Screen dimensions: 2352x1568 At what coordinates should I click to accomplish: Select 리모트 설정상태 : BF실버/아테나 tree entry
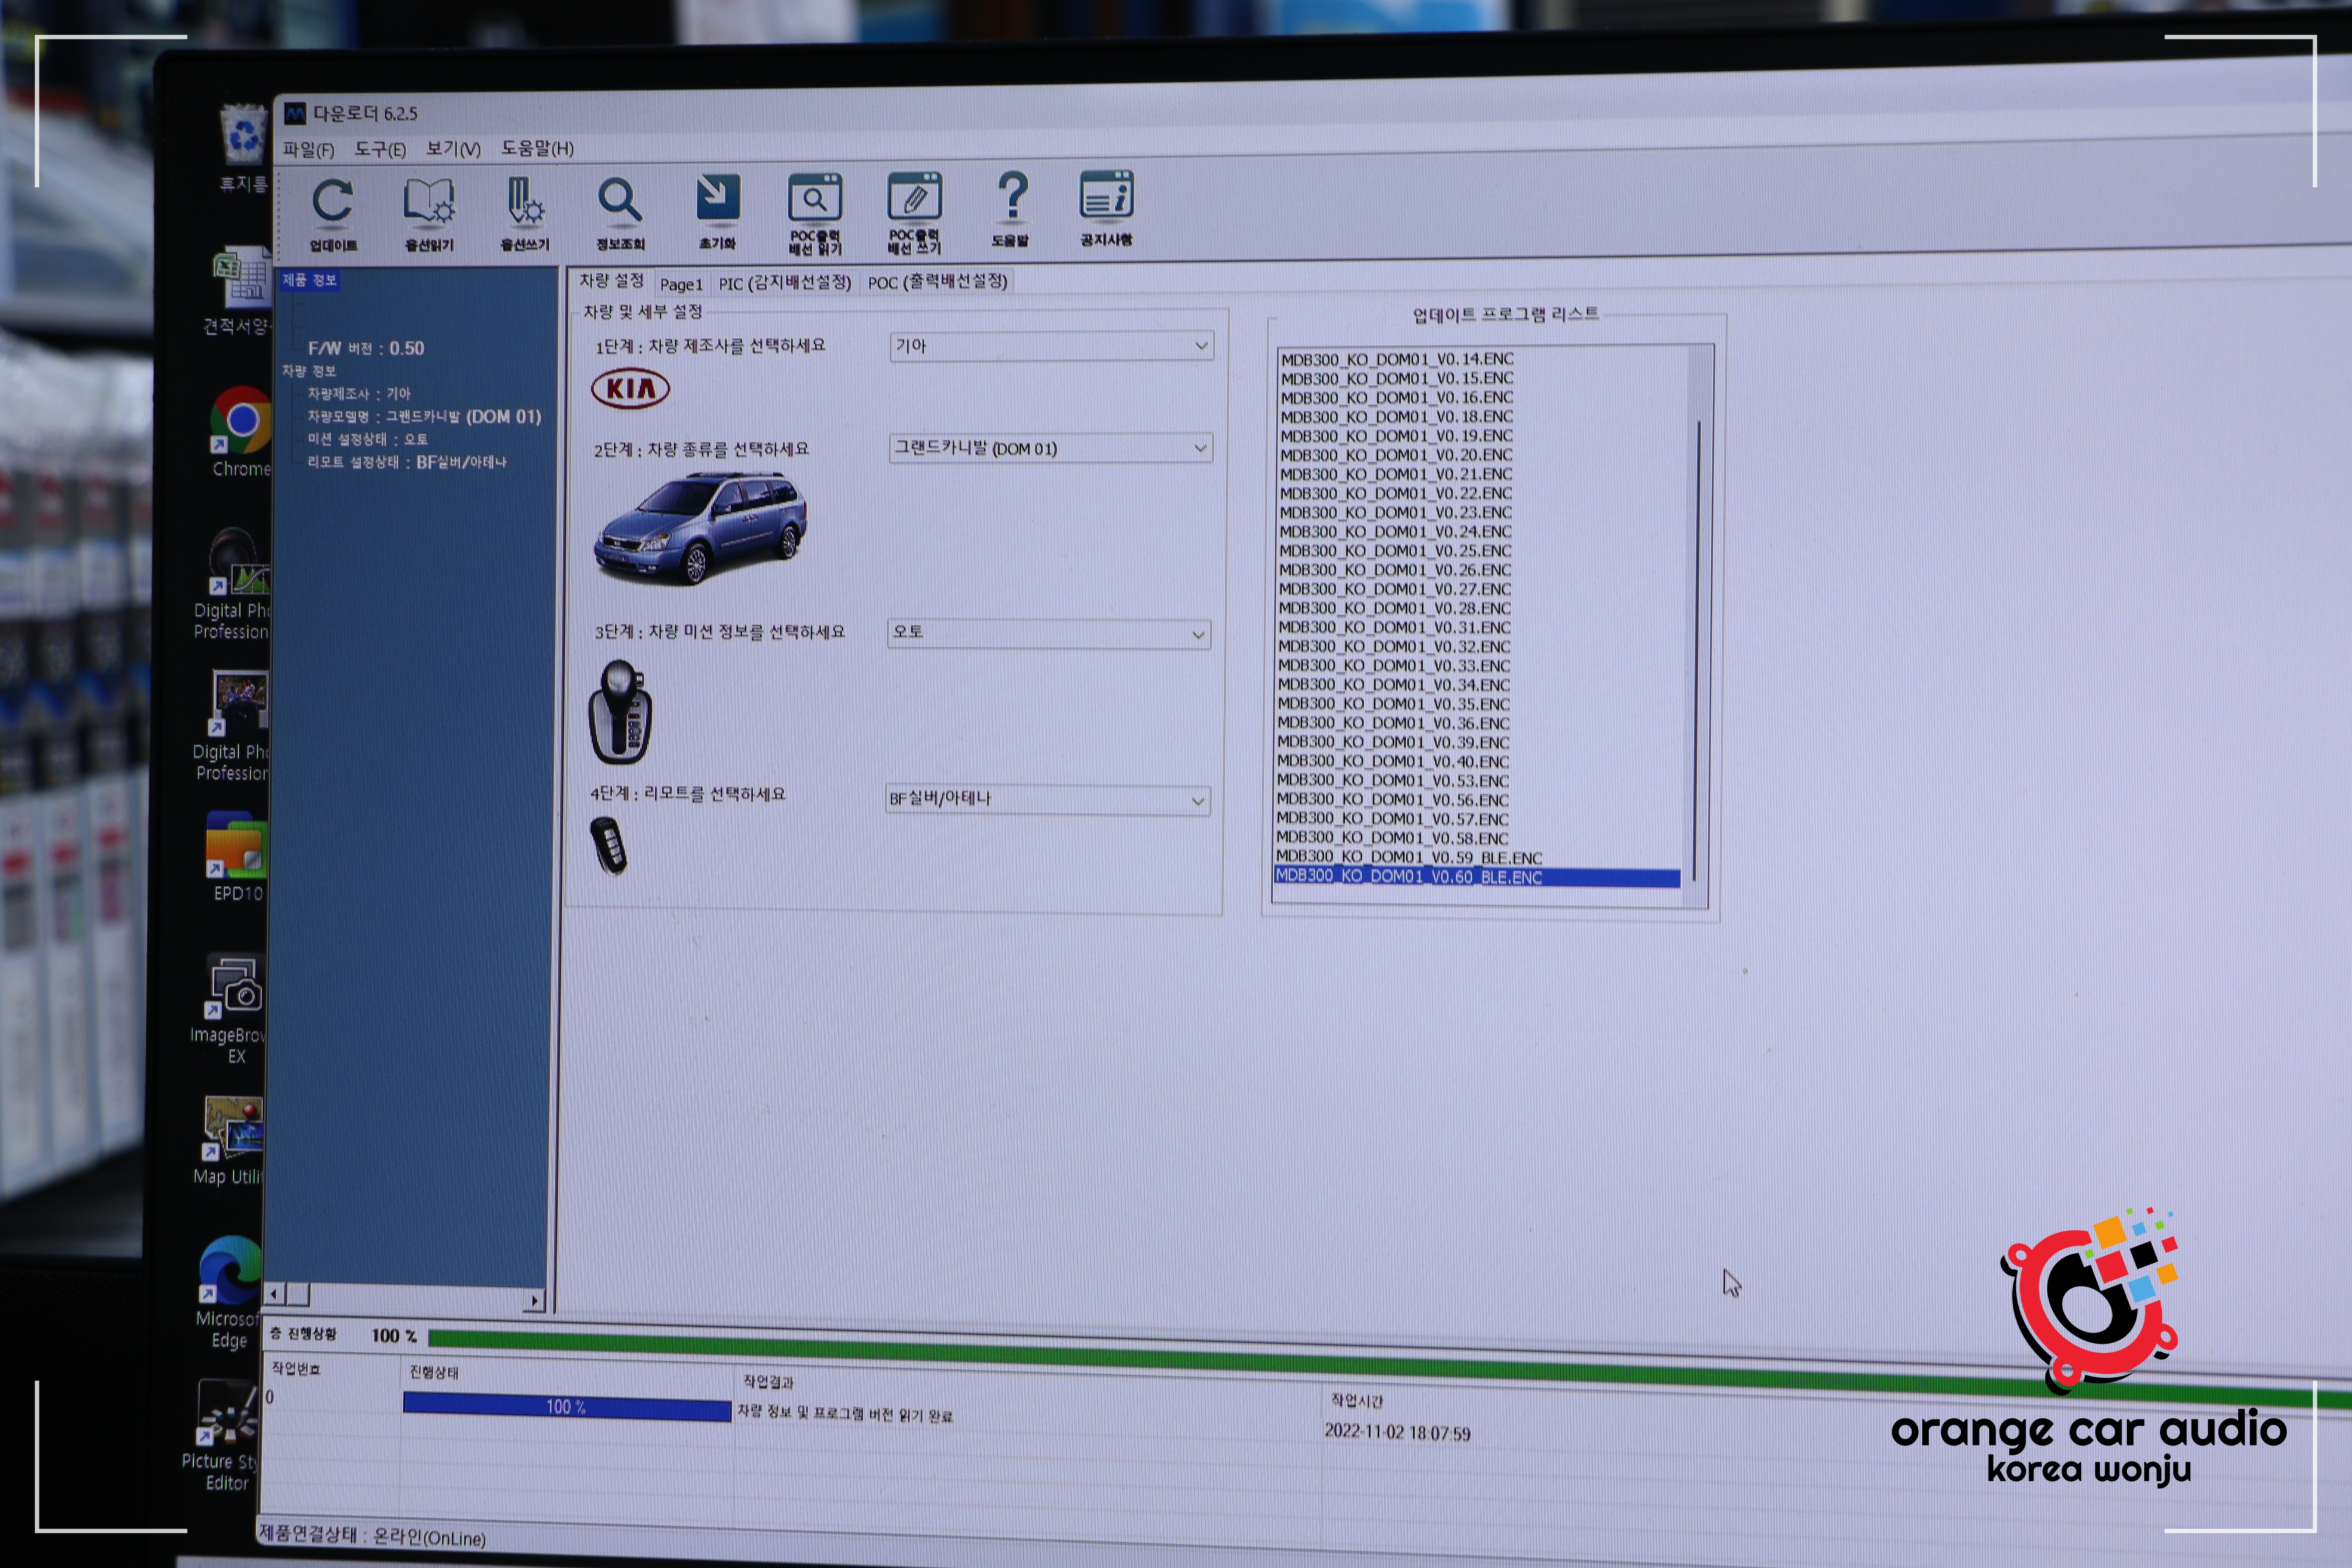coord(407,462)
